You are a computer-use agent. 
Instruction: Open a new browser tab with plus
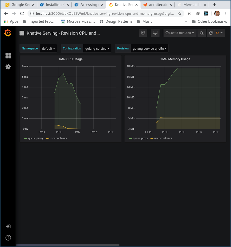point(214,5)
